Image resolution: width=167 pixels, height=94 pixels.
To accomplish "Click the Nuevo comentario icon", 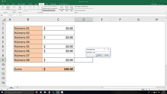I will point(25,8).
